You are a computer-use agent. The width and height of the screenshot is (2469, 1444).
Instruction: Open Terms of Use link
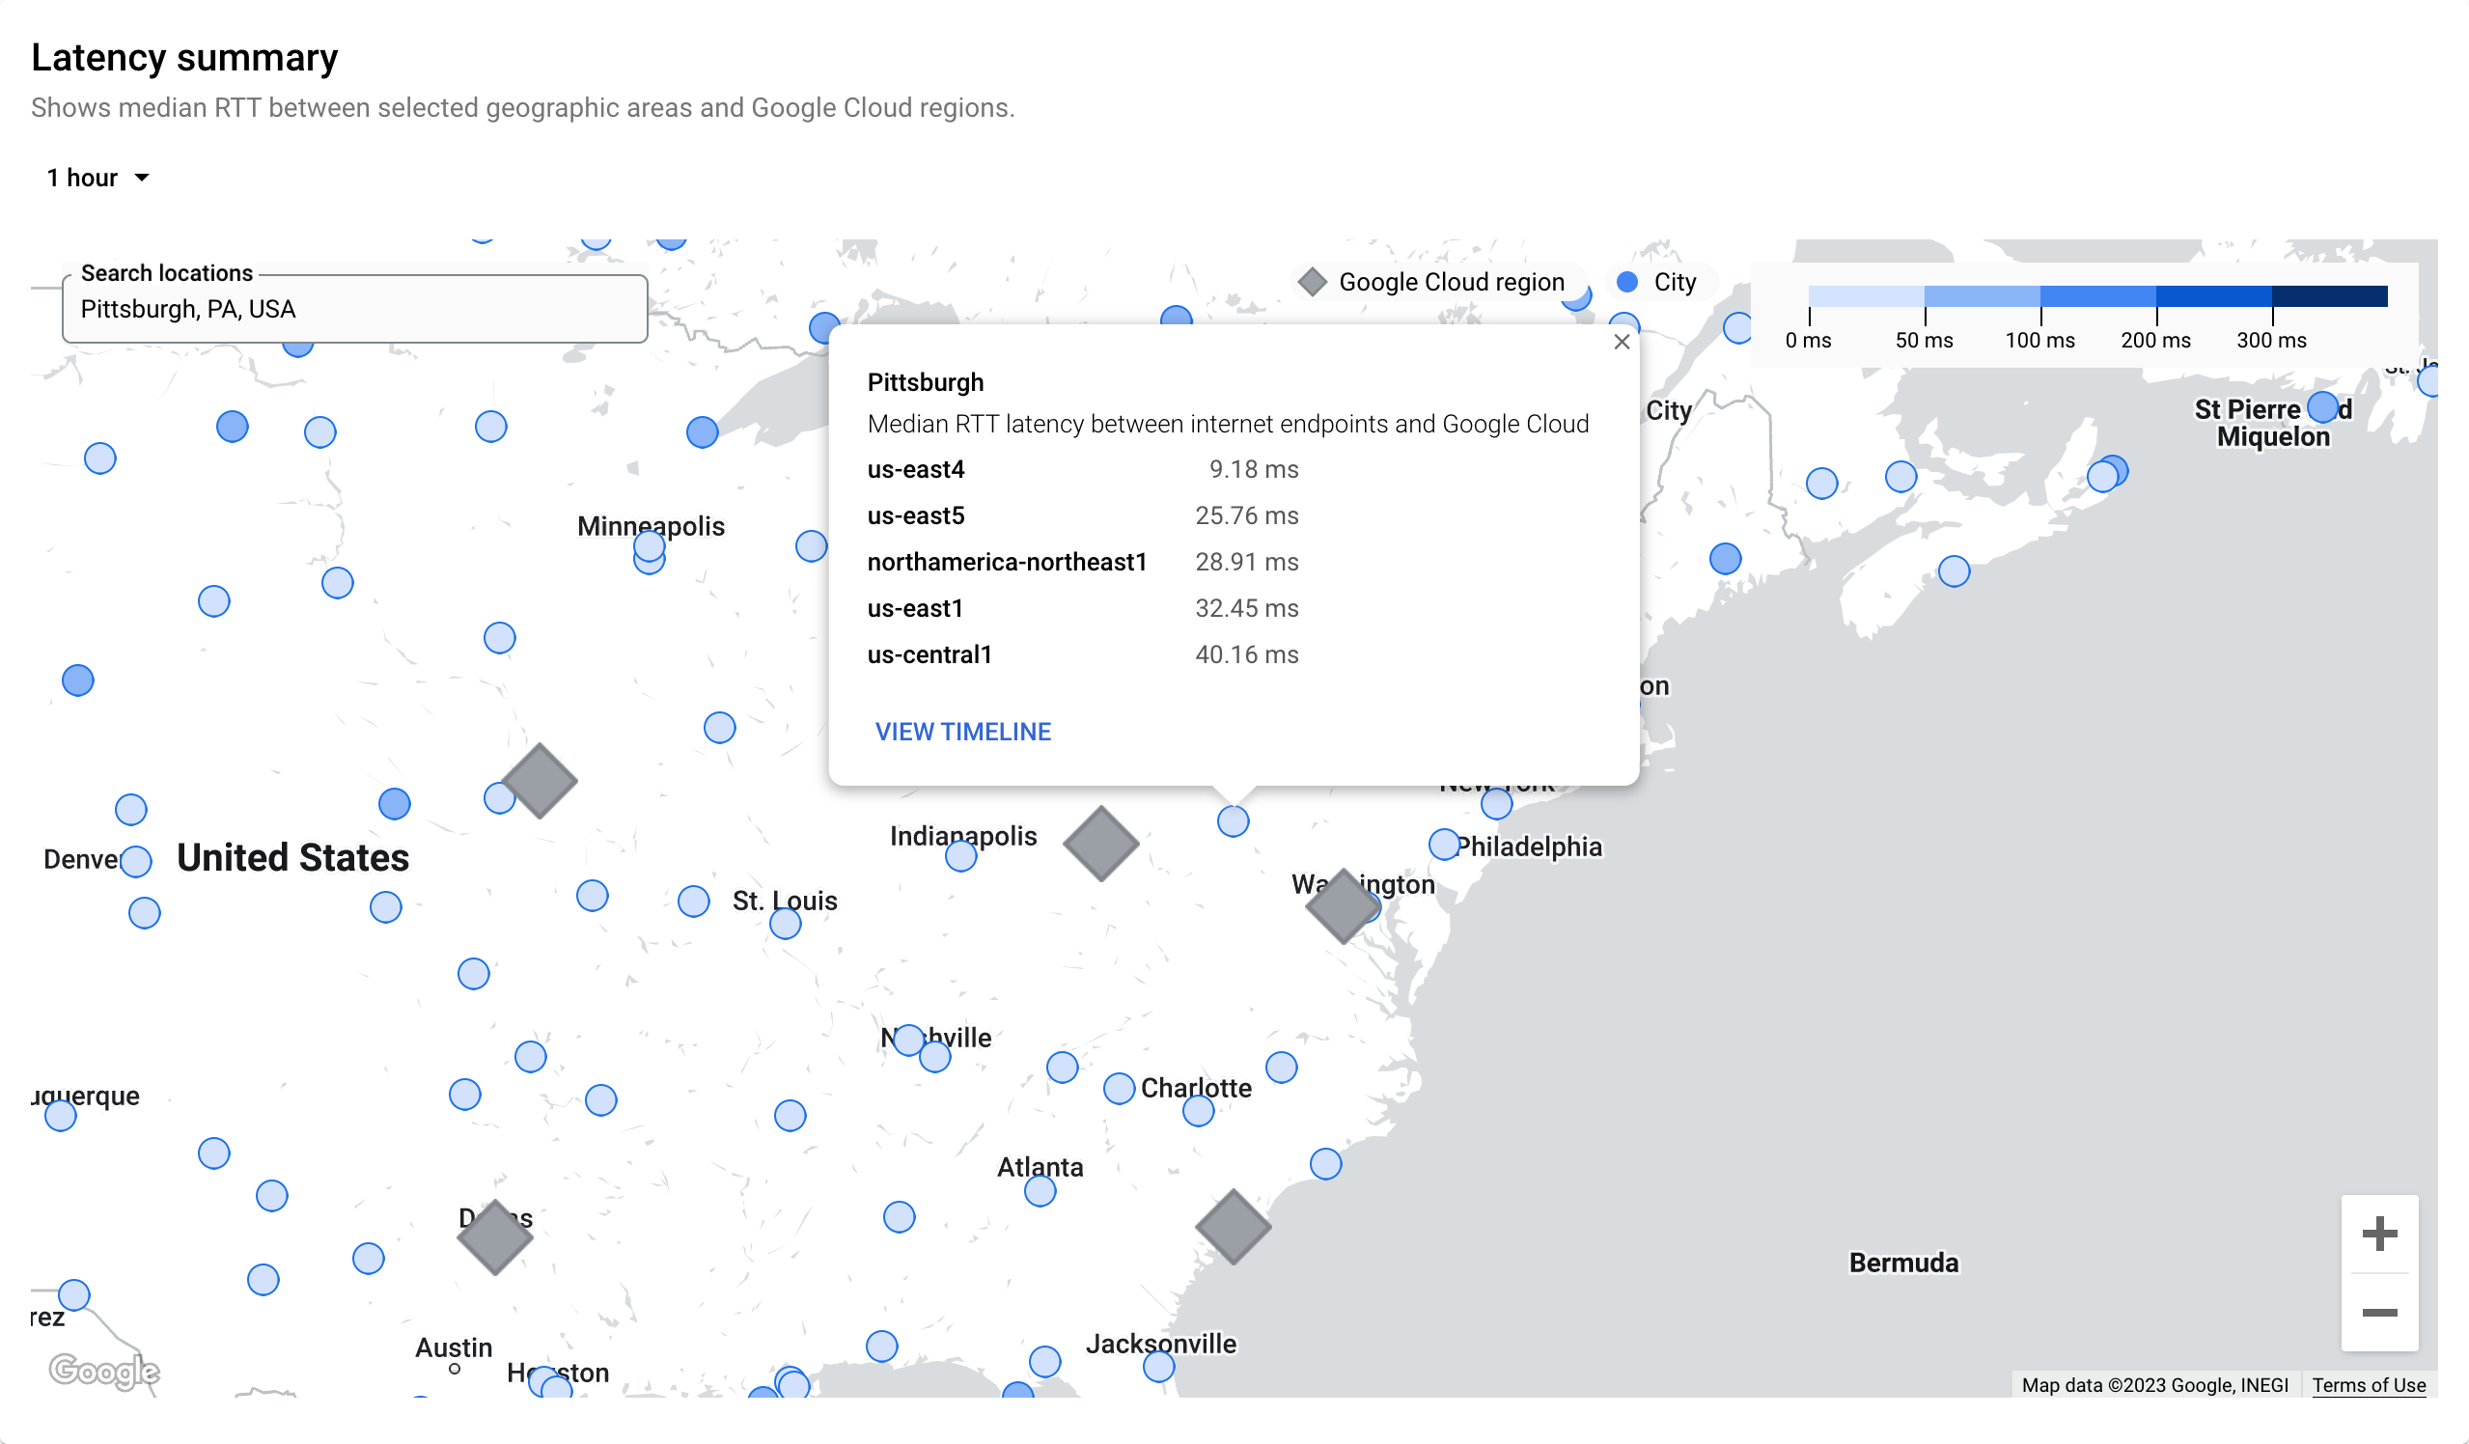(2368, 1385)
